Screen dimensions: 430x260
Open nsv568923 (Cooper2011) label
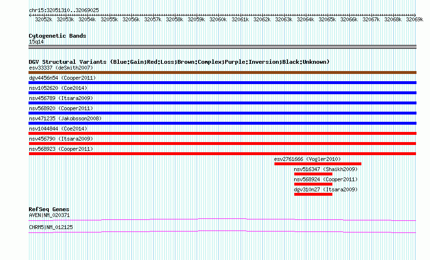click(x=61, y=149)
